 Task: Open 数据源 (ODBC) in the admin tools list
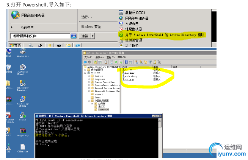coord(132,12)
